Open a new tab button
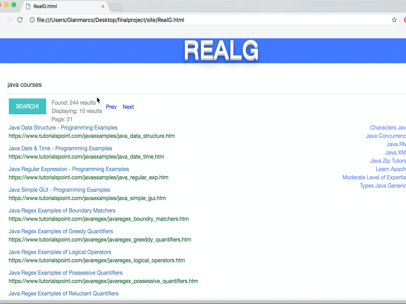Image resolution: width=406 pixels, height=304 pixels. (116, 7)
